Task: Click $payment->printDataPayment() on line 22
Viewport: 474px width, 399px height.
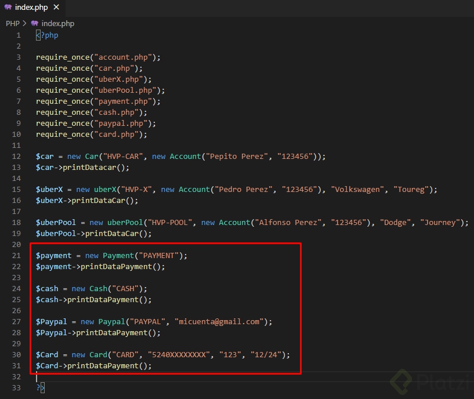Action: pos(100,267)
